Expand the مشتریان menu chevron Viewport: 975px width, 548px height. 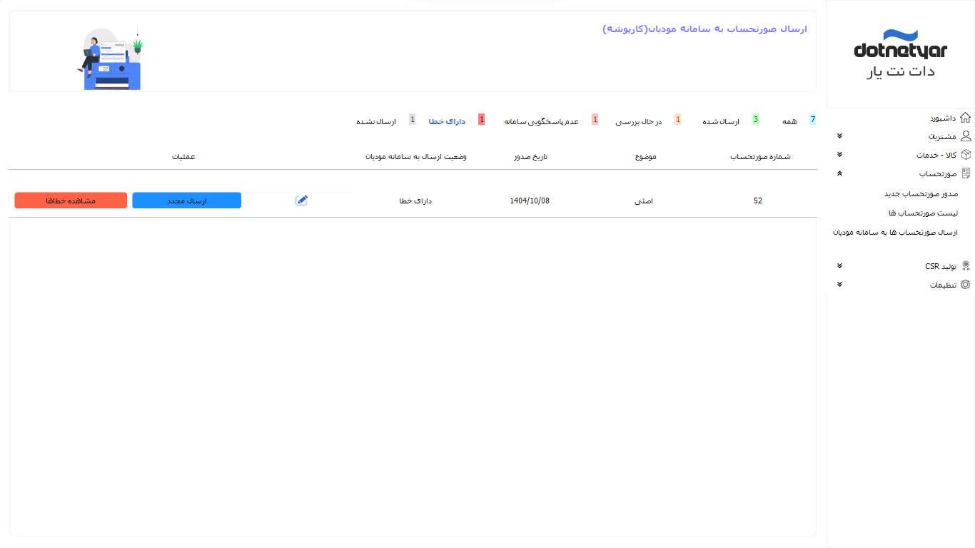point(839,136)
